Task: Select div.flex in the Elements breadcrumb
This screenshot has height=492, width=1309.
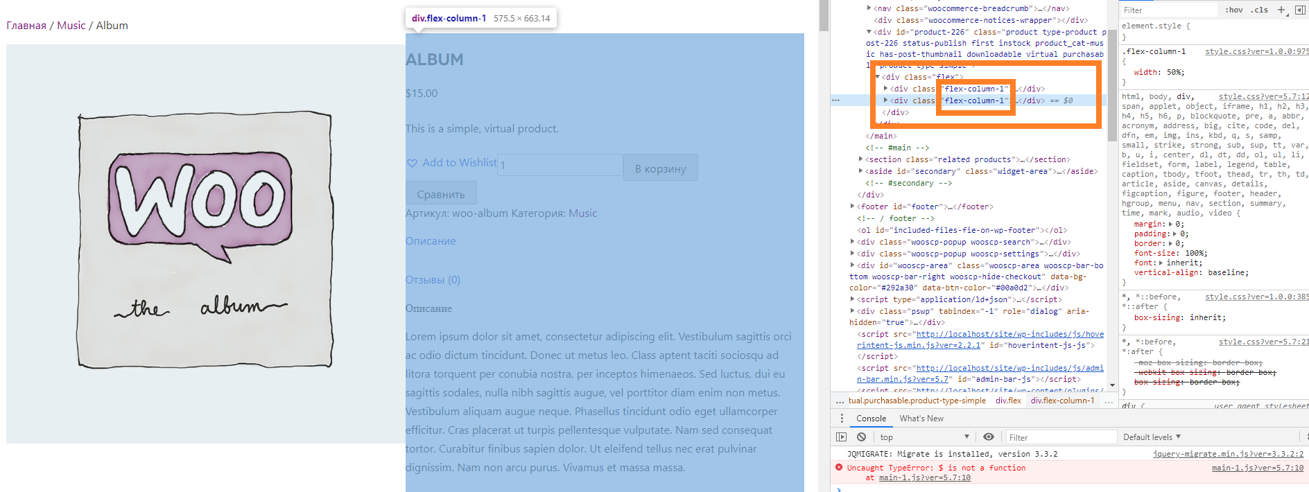Action: [1008, 401]
